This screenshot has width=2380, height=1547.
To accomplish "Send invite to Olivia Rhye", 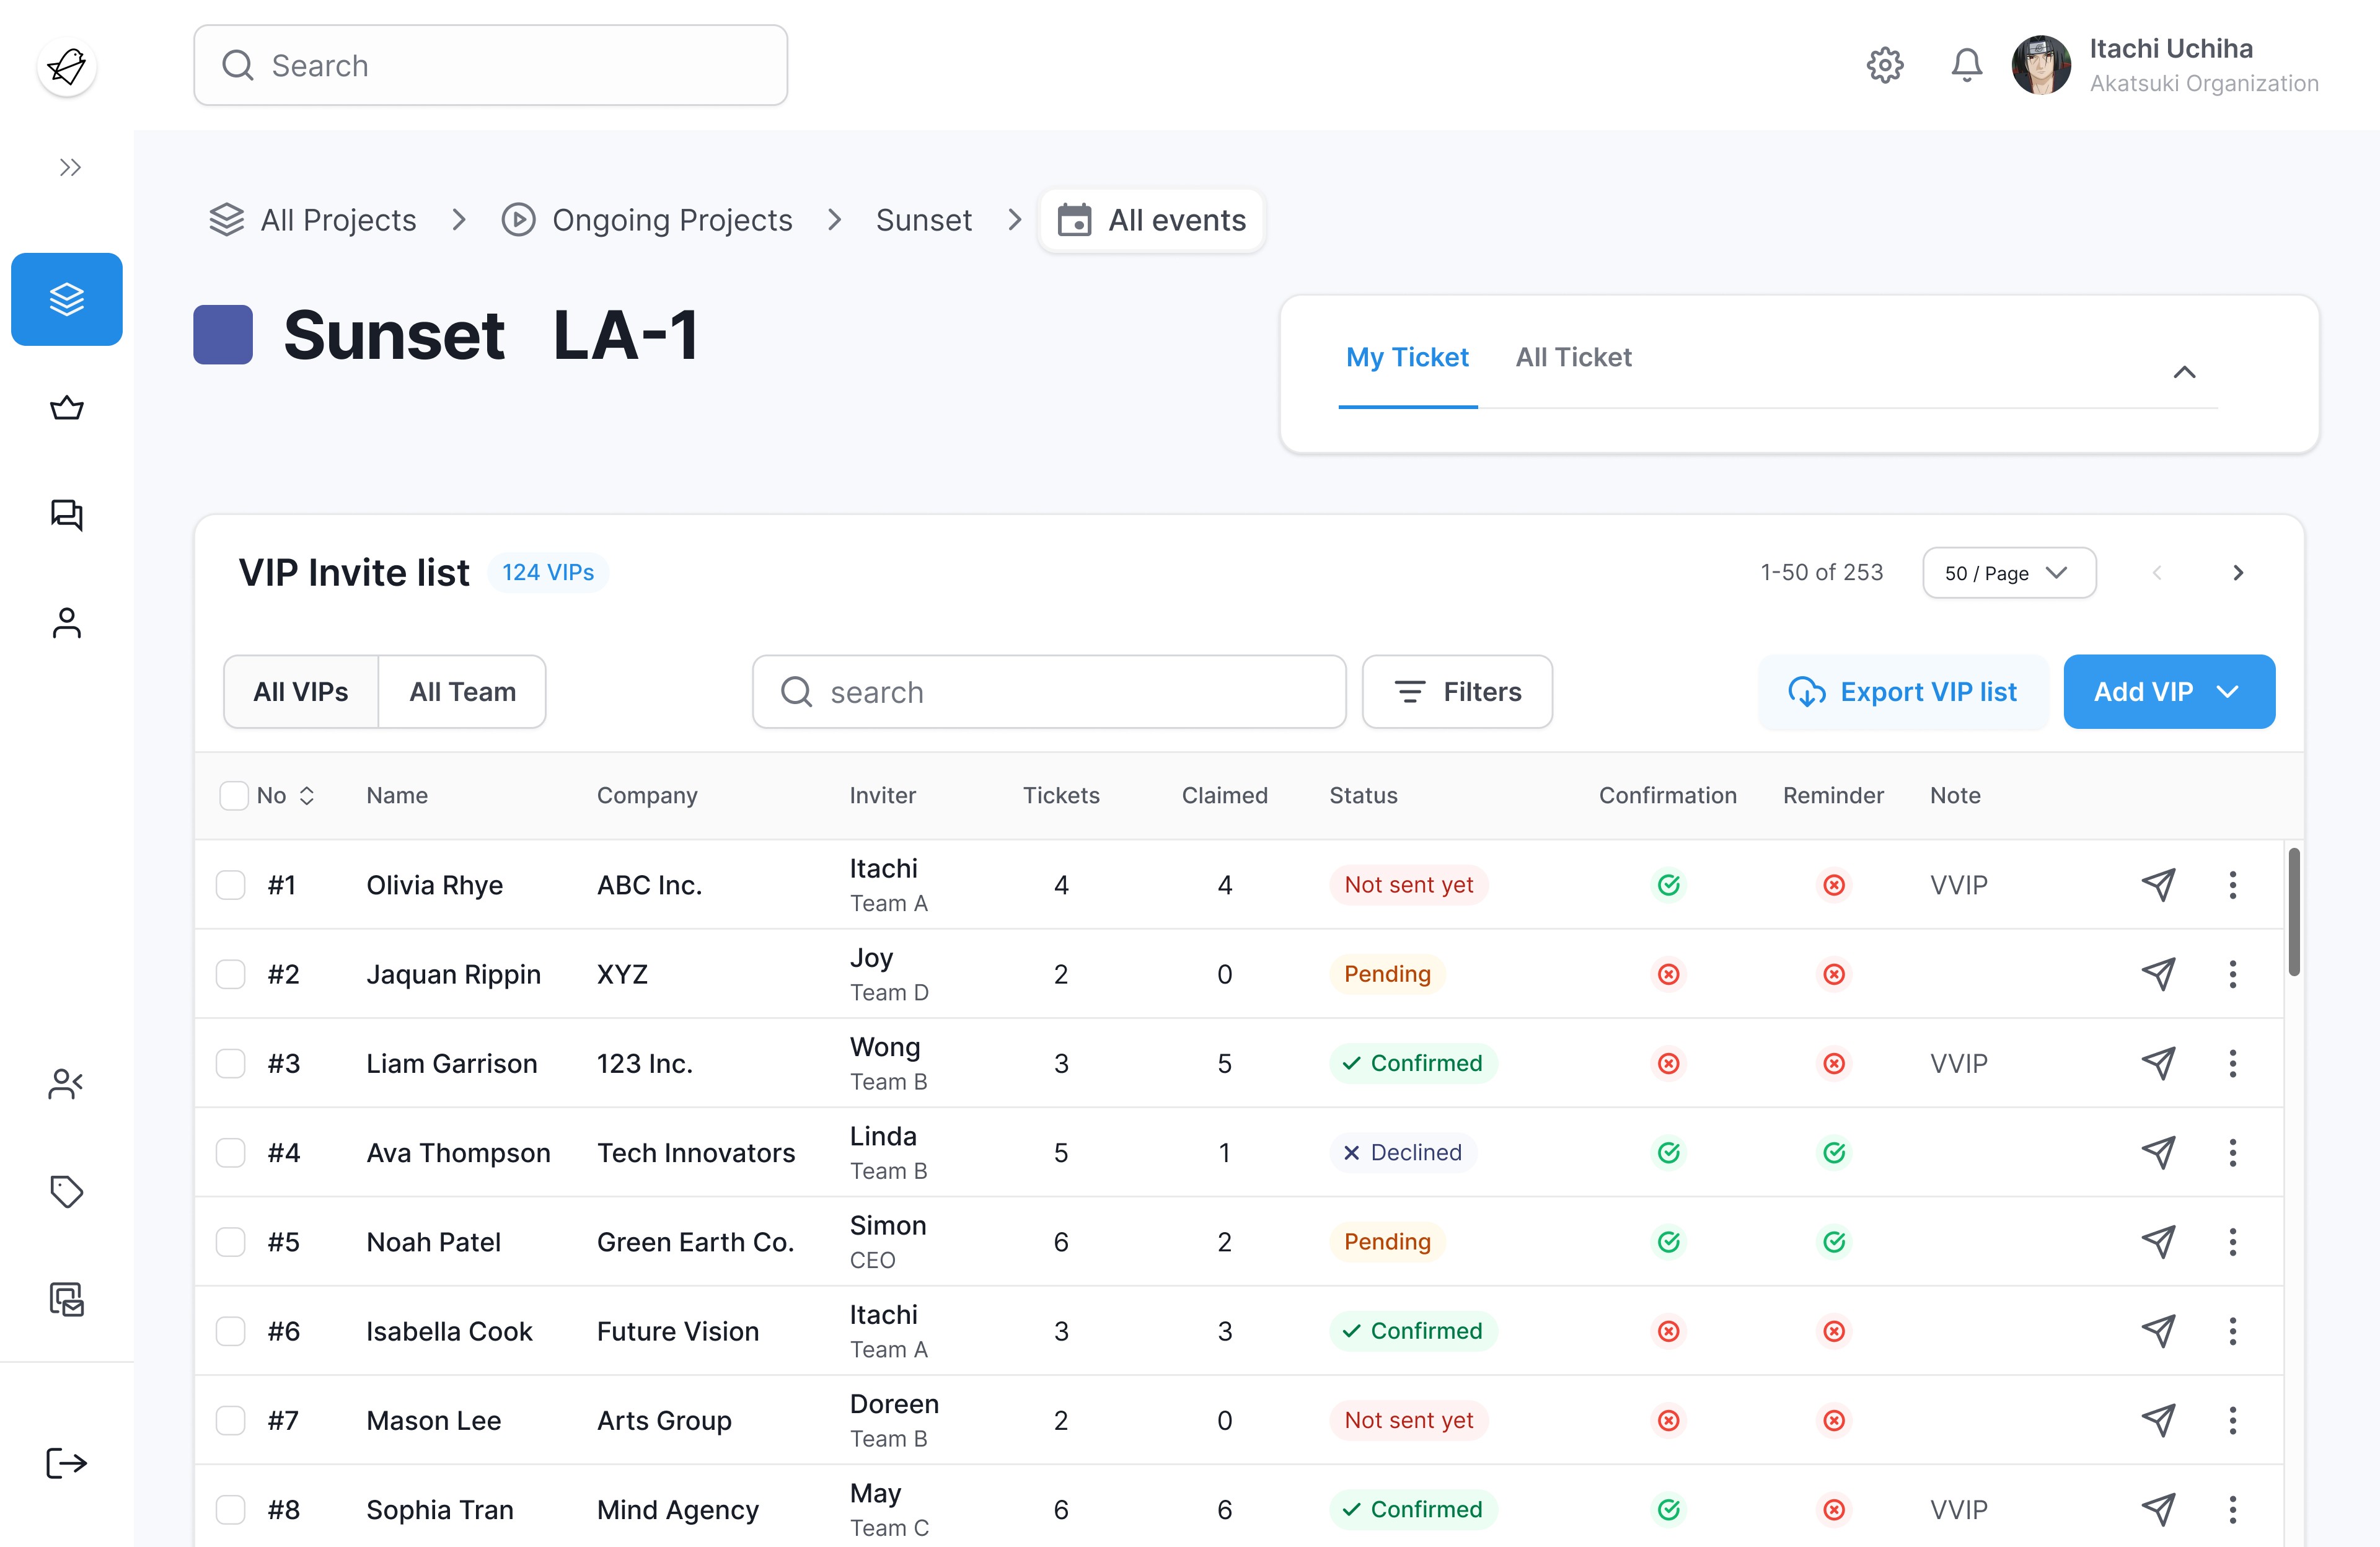I will 2158,884.
